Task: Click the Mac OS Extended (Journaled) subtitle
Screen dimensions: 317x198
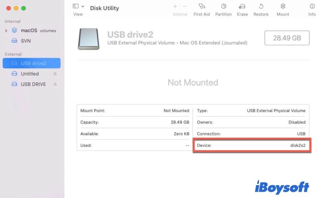Action: pyautogui.click(x=213, y=43)
